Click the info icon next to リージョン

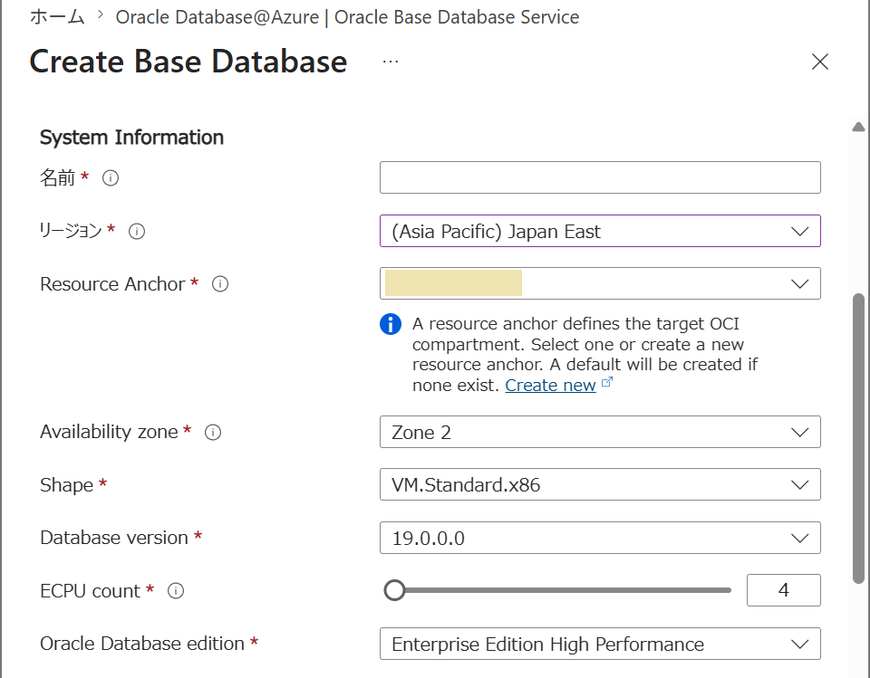pos(137,231)
